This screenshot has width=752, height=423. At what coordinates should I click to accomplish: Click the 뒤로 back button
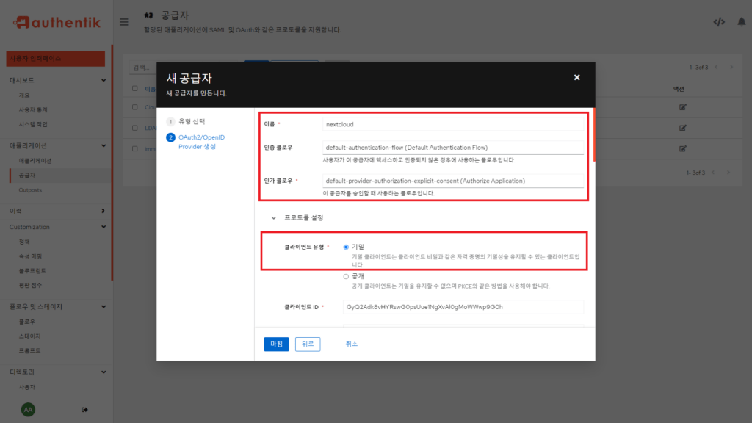308,344
